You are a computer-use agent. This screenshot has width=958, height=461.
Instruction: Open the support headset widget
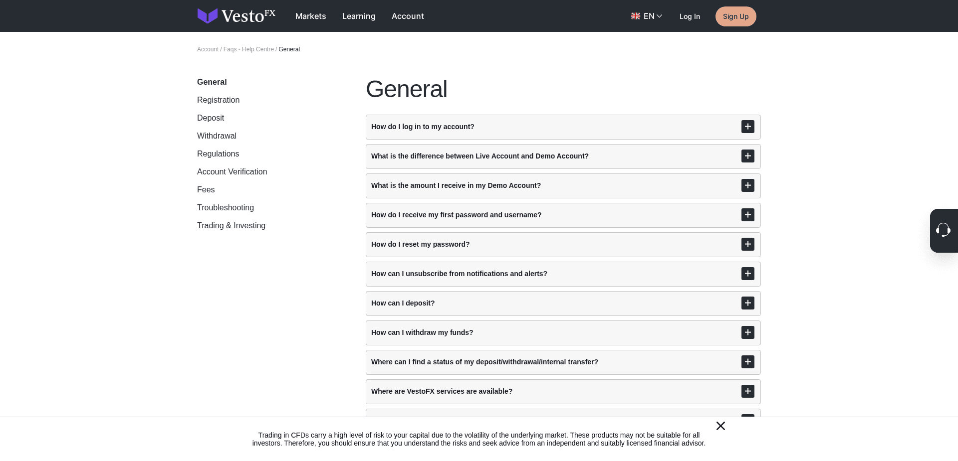tap(944, 230)
